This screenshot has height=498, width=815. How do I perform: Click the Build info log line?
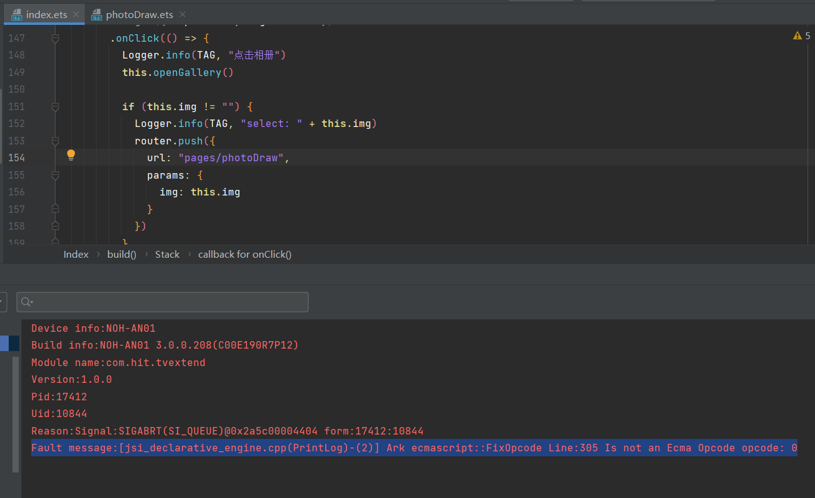(165, 345)
